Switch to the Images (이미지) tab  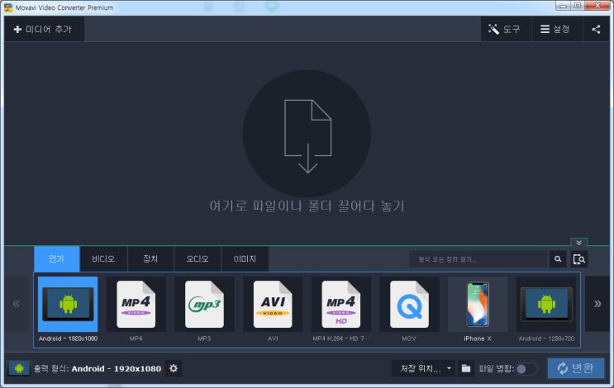[x=245, y=259]
